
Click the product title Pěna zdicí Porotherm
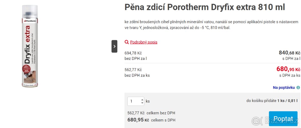click(x=205, y=7)
